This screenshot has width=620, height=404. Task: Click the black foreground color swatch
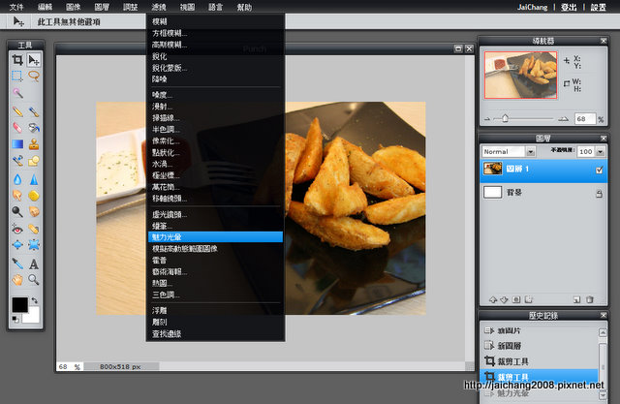(19, 305)
